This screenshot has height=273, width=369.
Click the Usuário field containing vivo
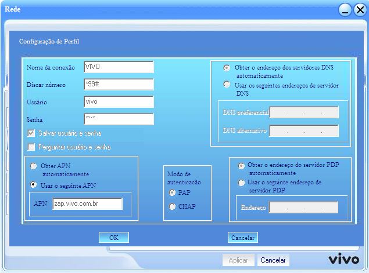click(119, 102)
